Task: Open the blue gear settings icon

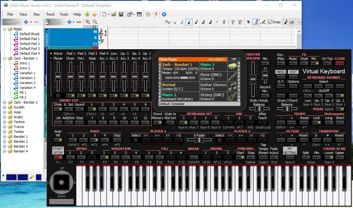Action: click(164, 14)
